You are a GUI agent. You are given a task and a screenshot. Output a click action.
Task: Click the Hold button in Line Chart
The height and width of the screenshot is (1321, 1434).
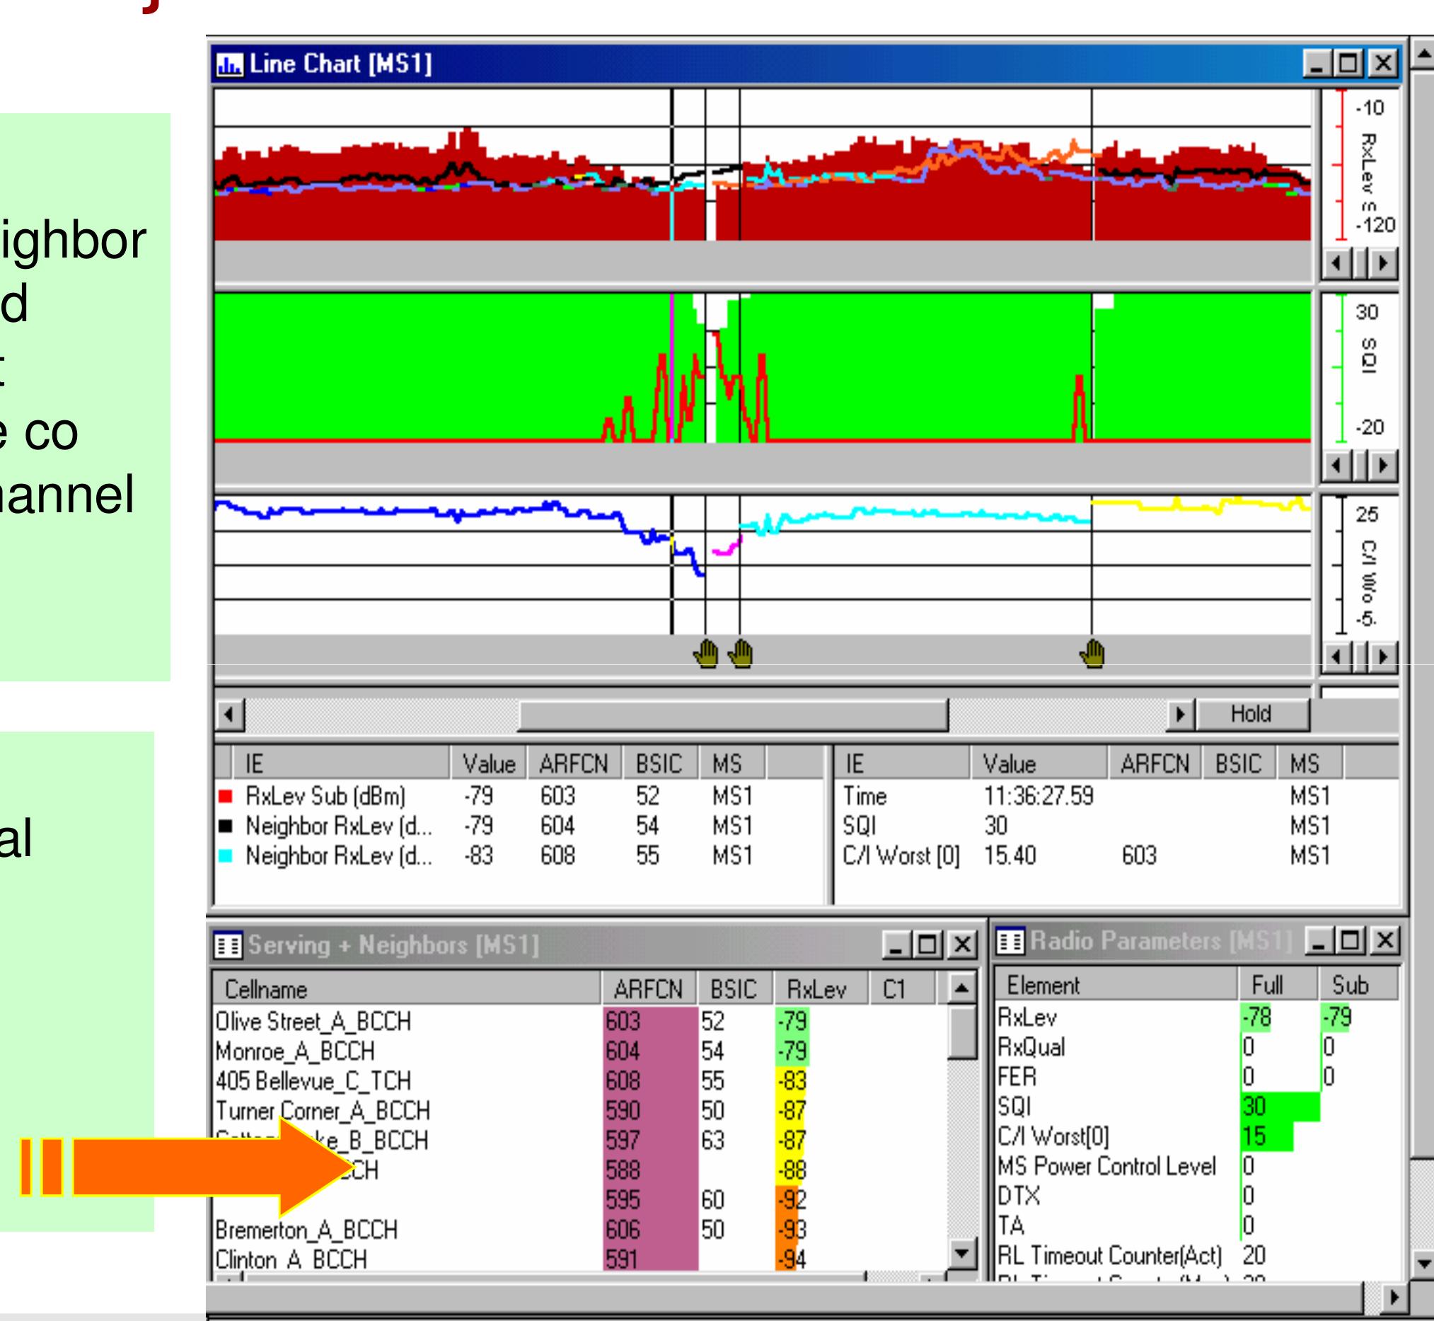point(1251,713)
